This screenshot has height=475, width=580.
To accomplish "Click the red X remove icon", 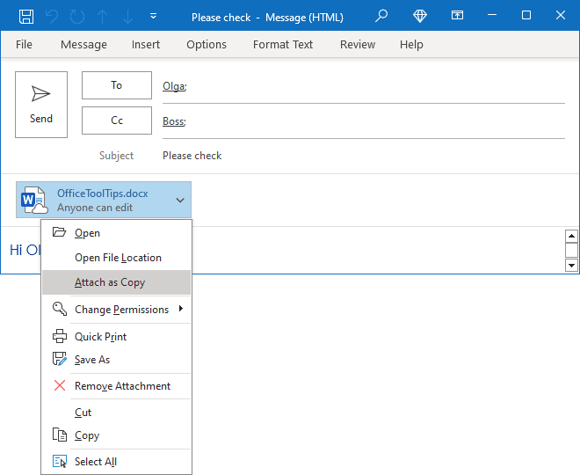I will coord(60,385).
